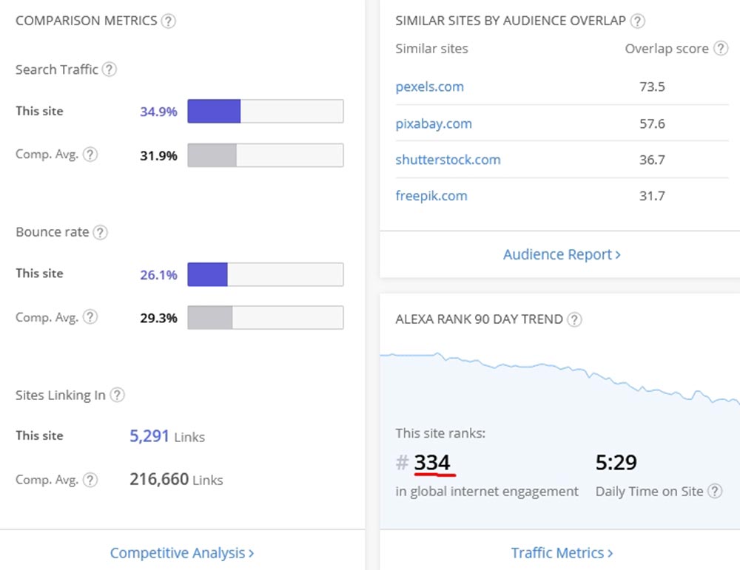Select the 5:29 daily time value
Image resolution: width=740 pixels, height=570 pixels.
(x=616, y=463)
